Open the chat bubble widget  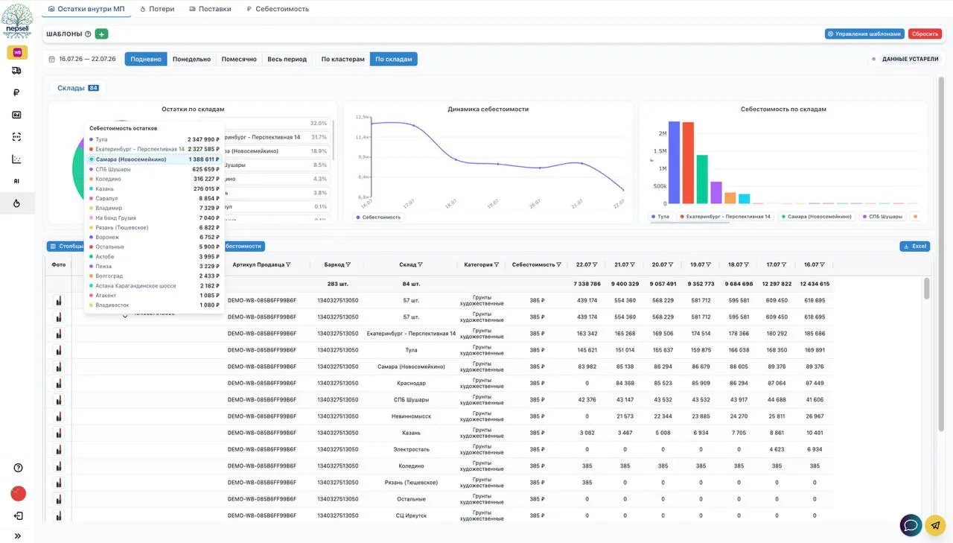point(911,525)
